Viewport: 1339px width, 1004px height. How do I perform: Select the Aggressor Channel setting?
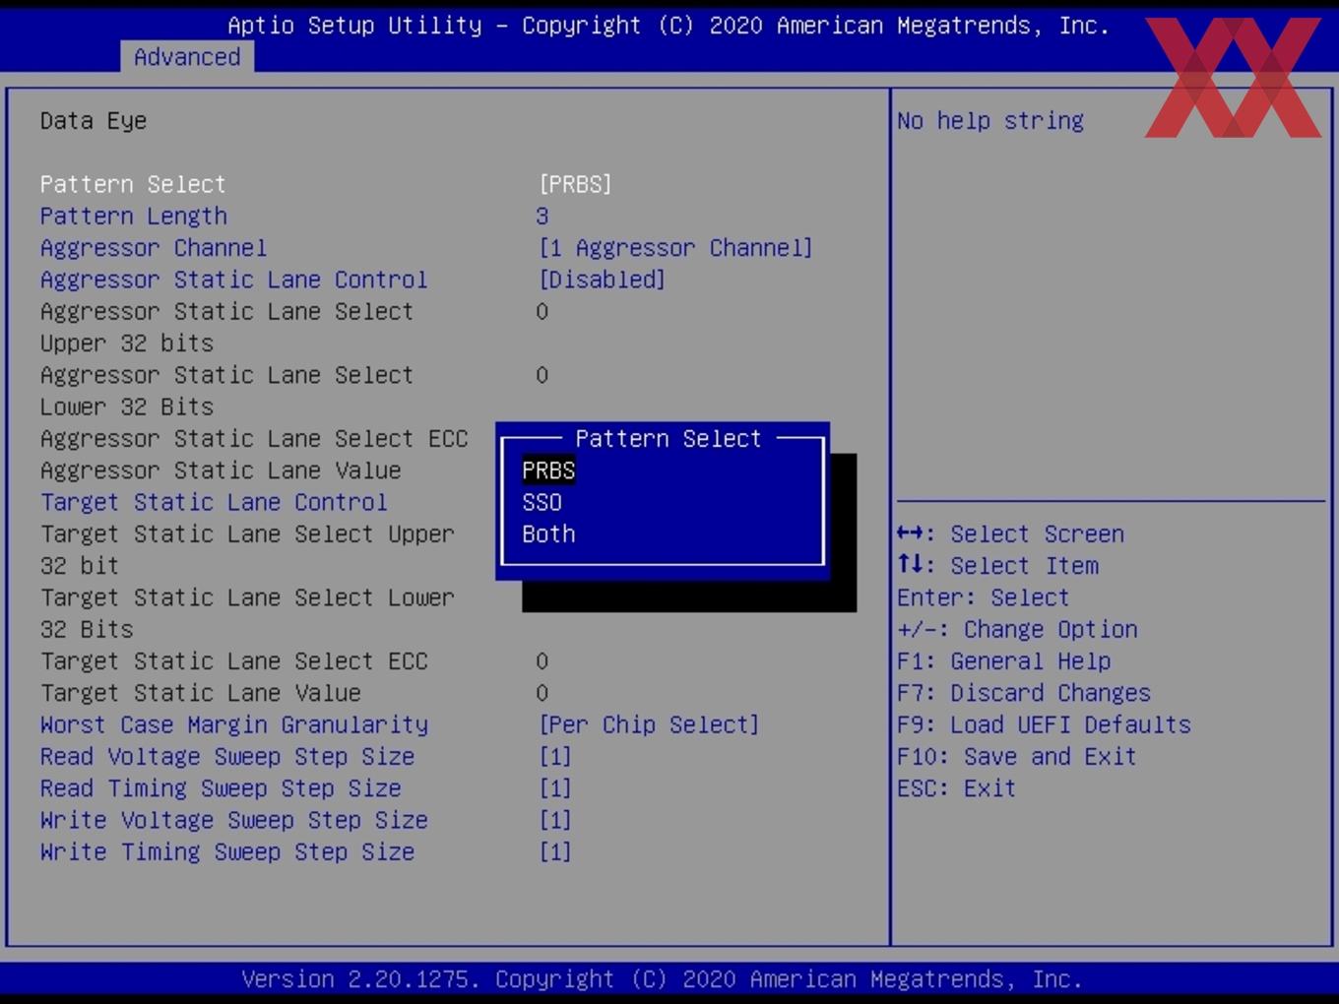(x=154, y=247)
